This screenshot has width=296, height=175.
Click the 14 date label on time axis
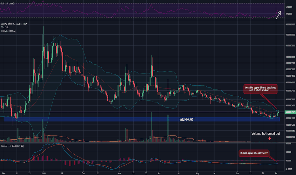(x=214, y=173)
